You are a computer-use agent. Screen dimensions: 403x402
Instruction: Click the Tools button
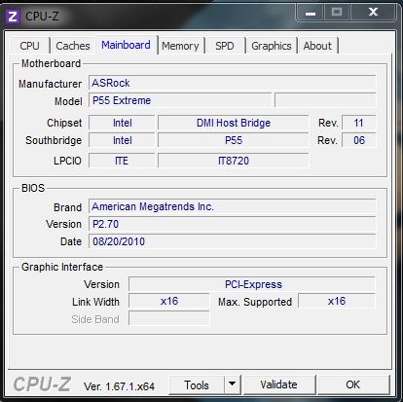point(197,384)
